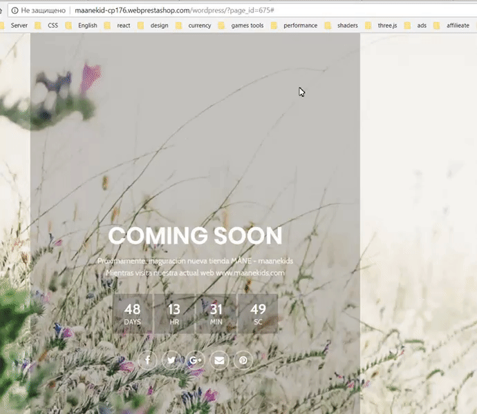
Task: Open the three.js bookmark folder
Action: (381, 26)
